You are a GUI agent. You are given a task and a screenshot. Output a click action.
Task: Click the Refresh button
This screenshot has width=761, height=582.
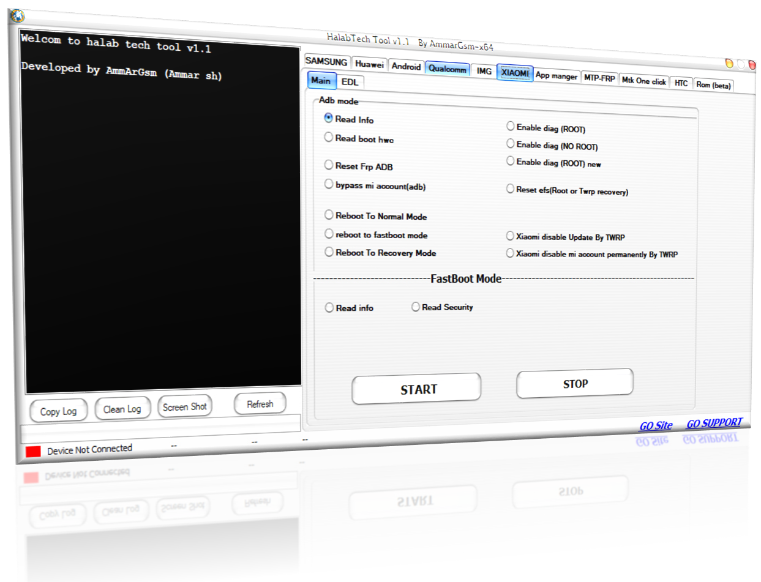coord(260,404)
